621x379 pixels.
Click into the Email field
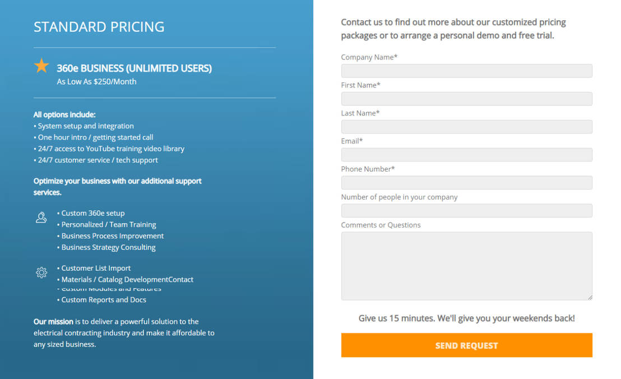point(466,155)
